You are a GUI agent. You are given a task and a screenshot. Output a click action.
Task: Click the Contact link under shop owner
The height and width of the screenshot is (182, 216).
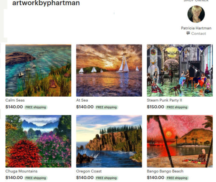coord(198,33)
